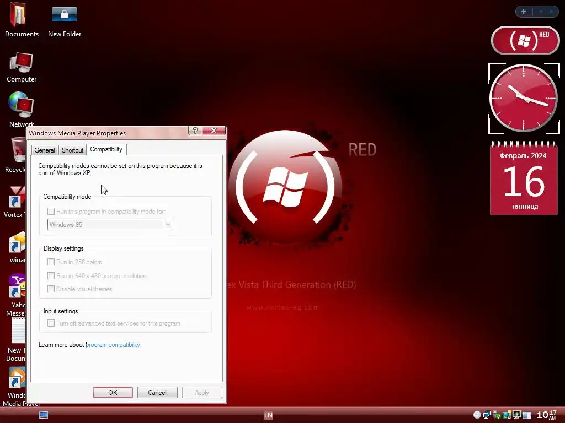Open the EN language indicator on taskbar
565x423 pixels.
pyautogui.click(x=269, y=415)
